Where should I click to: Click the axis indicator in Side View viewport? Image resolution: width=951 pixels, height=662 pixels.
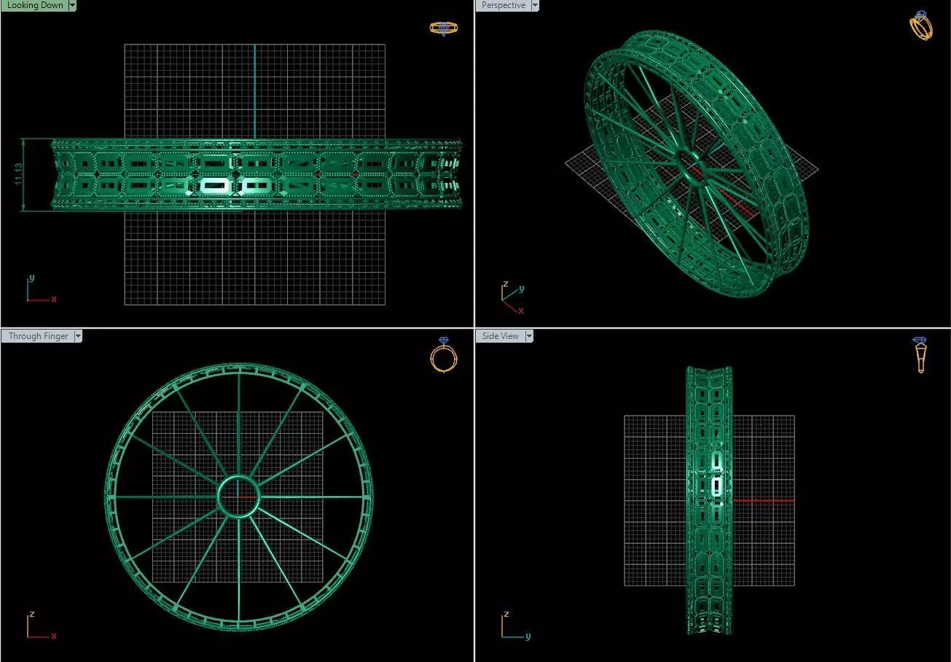516,625
